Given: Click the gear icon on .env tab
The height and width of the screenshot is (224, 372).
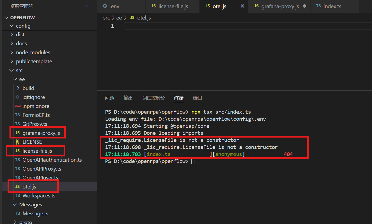Looking at the screenshot, I should 105,6.
